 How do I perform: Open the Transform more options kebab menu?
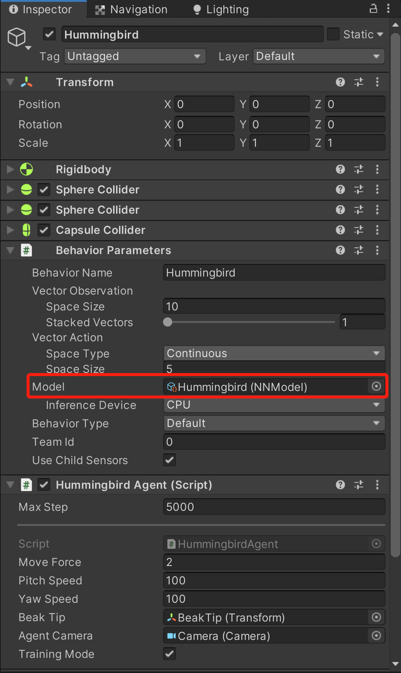click(377, 82)
